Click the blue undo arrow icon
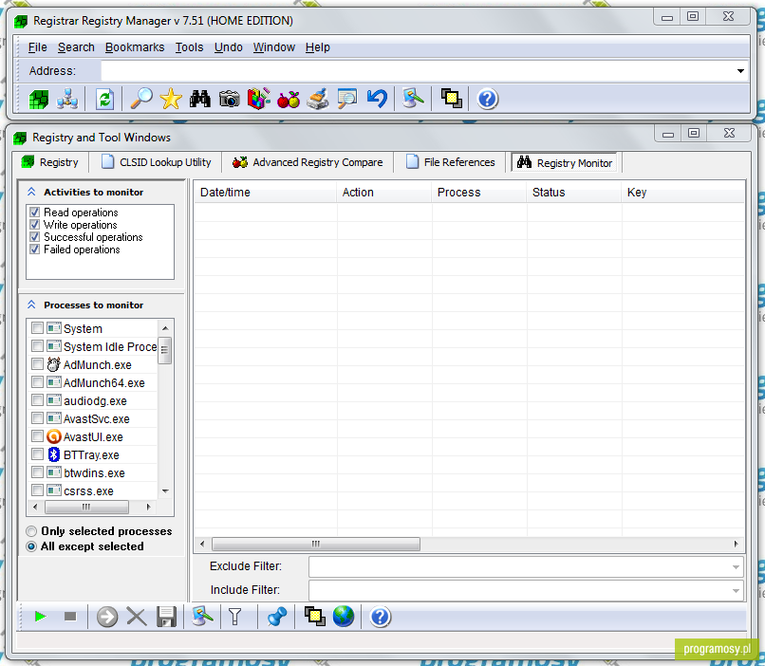This screenshot has height=666, width=765. [x=377, y=99]
